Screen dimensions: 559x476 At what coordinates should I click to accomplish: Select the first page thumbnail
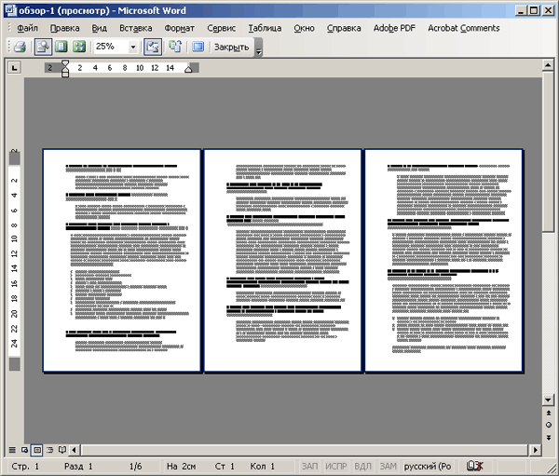tap(122, 261)
